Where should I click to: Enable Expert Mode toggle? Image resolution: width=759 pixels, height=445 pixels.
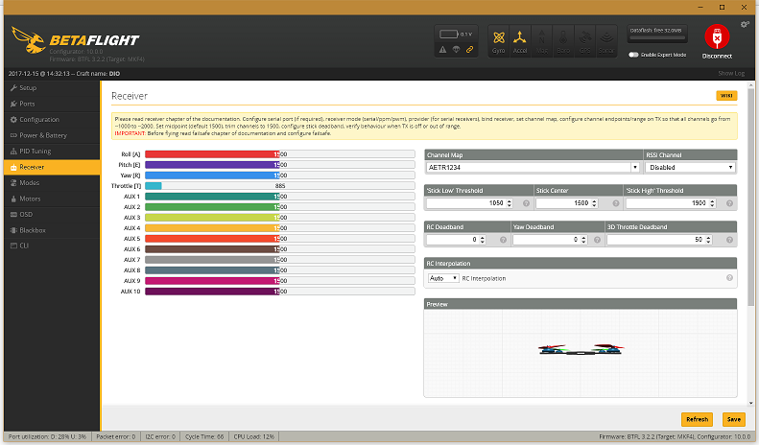tap(633, 55)
